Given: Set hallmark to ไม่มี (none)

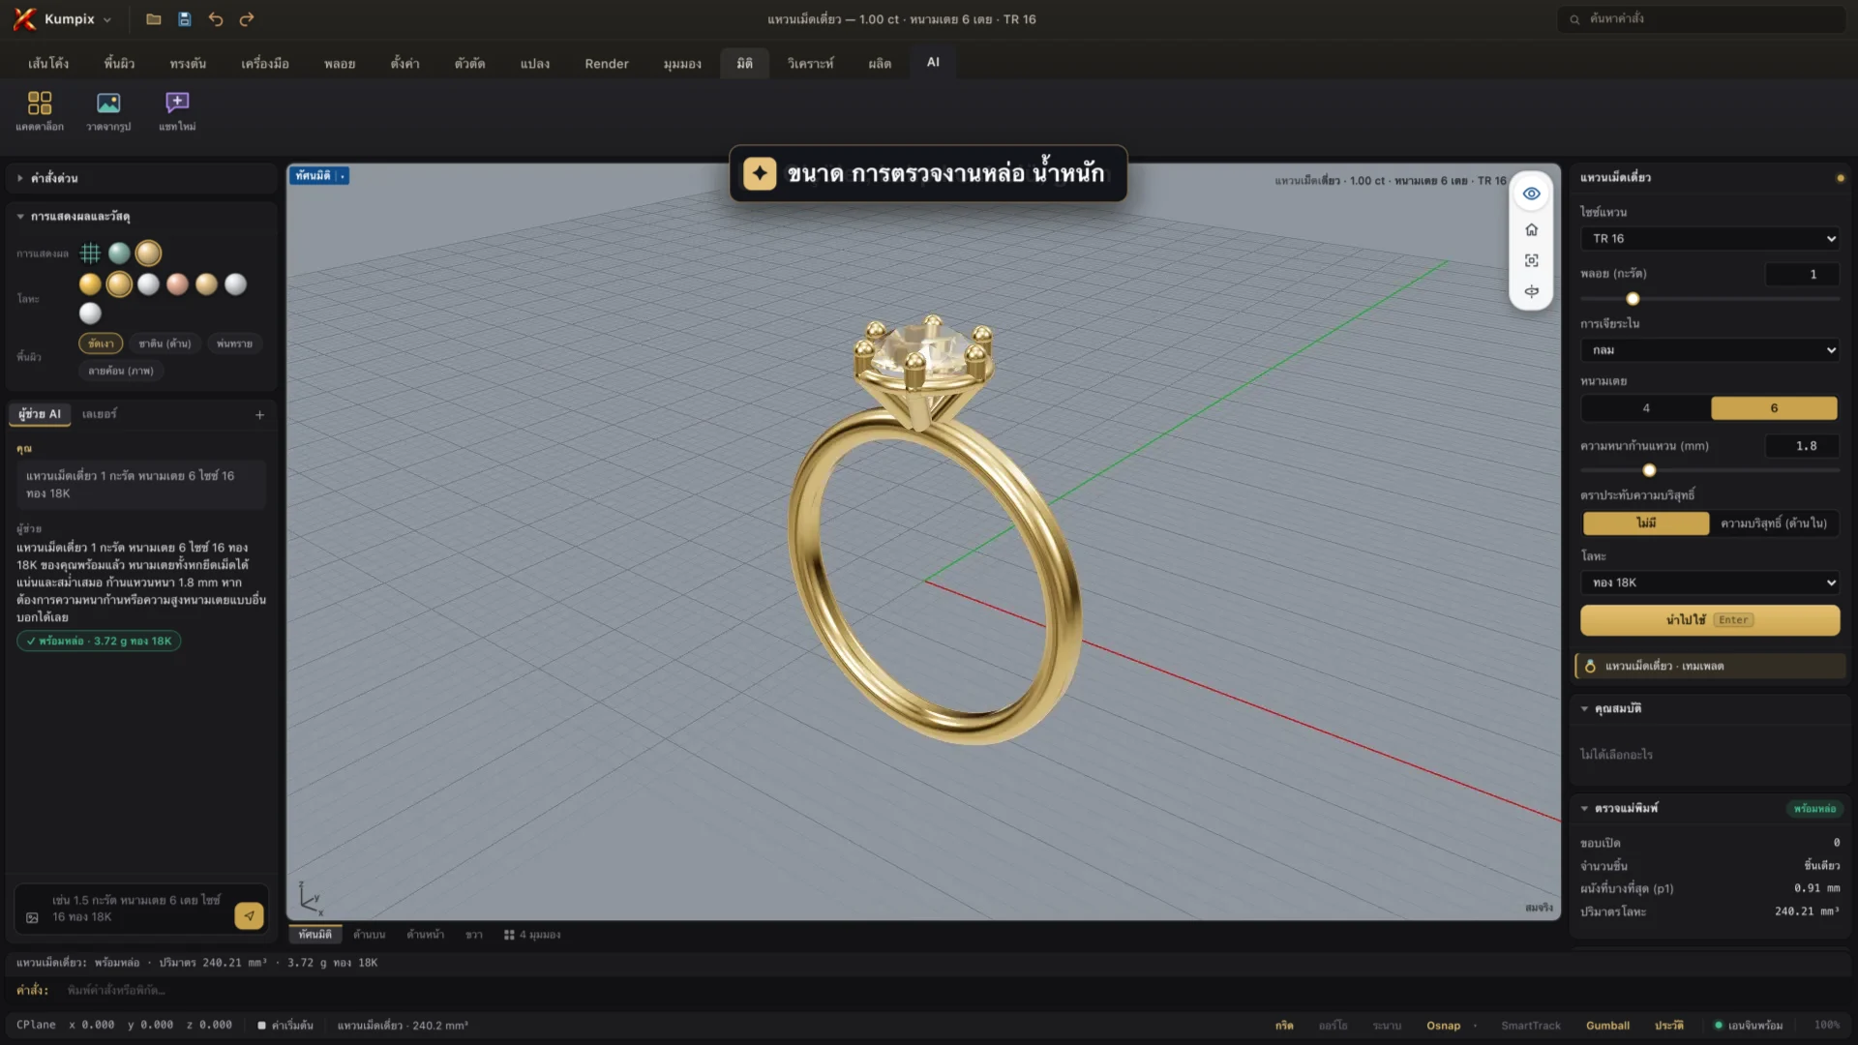Looking at the screenshot, I should (1646, 523).
